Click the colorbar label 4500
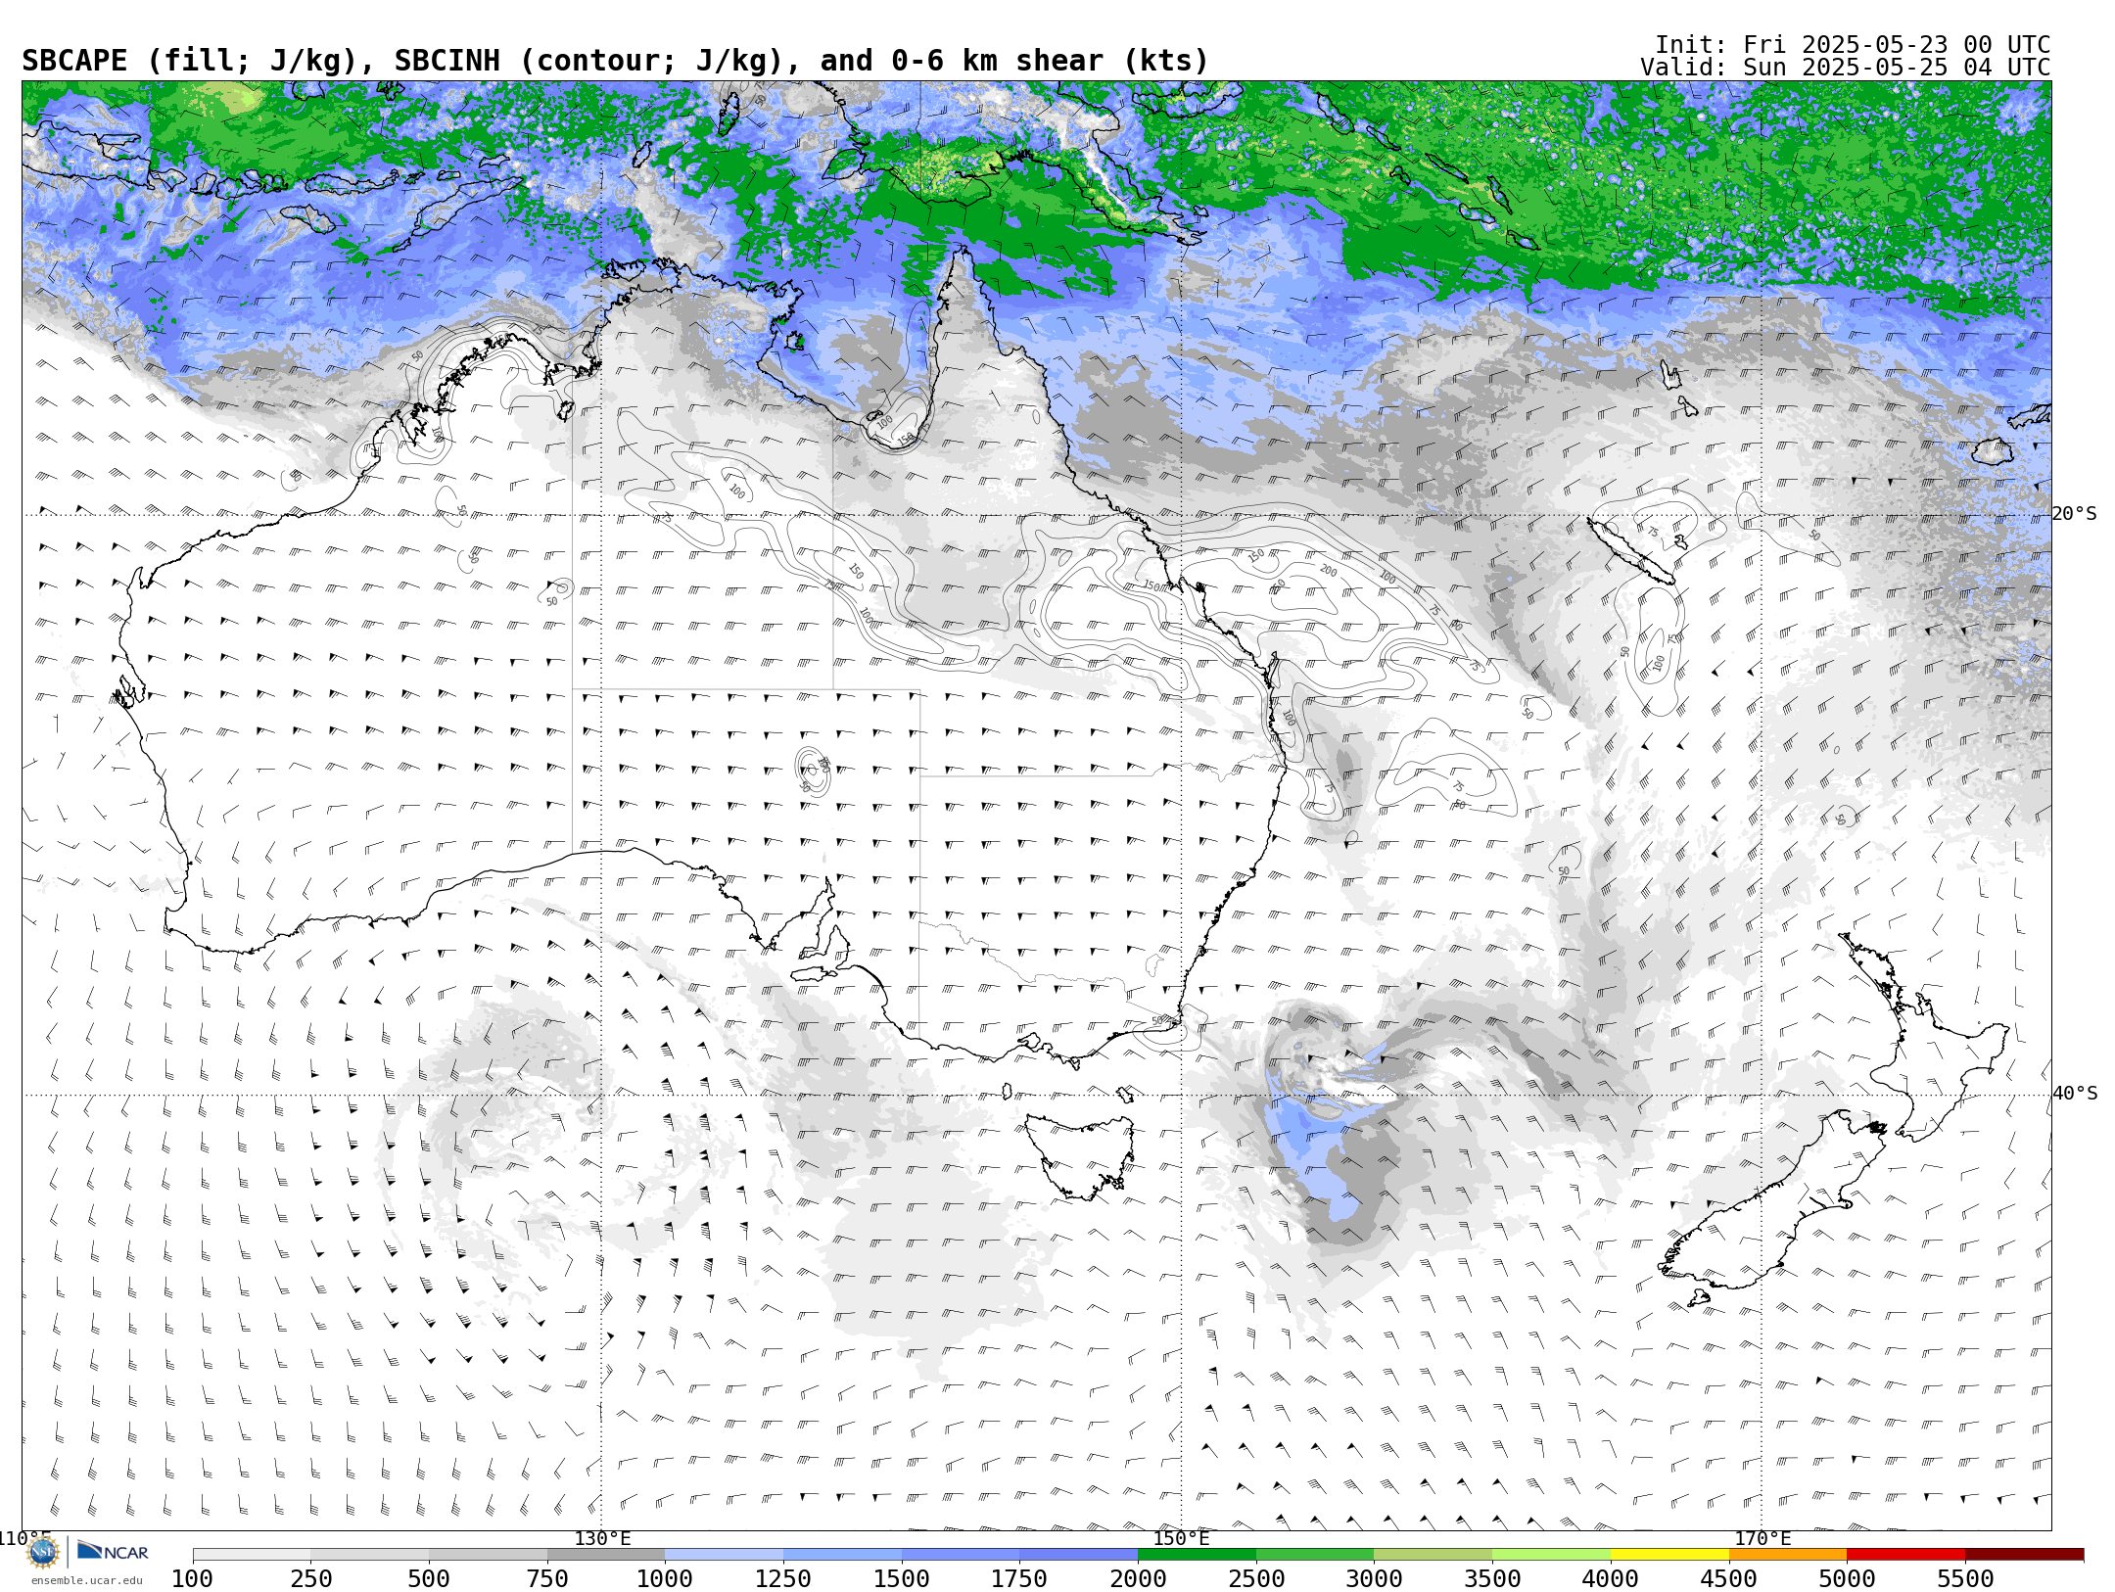 click(1728, 1579)
